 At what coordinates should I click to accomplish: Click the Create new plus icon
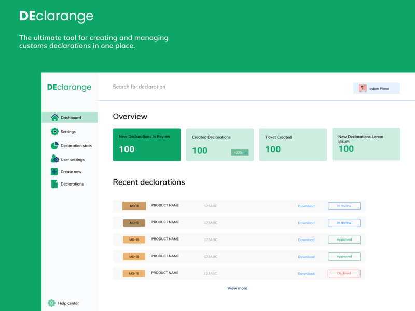tap(54, 172)
